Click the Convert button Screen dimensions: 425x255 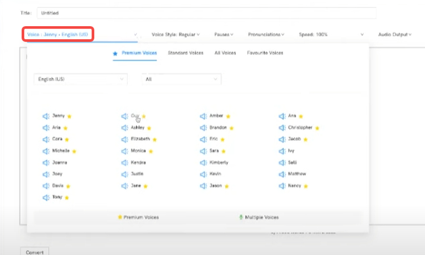coord(35,250)
